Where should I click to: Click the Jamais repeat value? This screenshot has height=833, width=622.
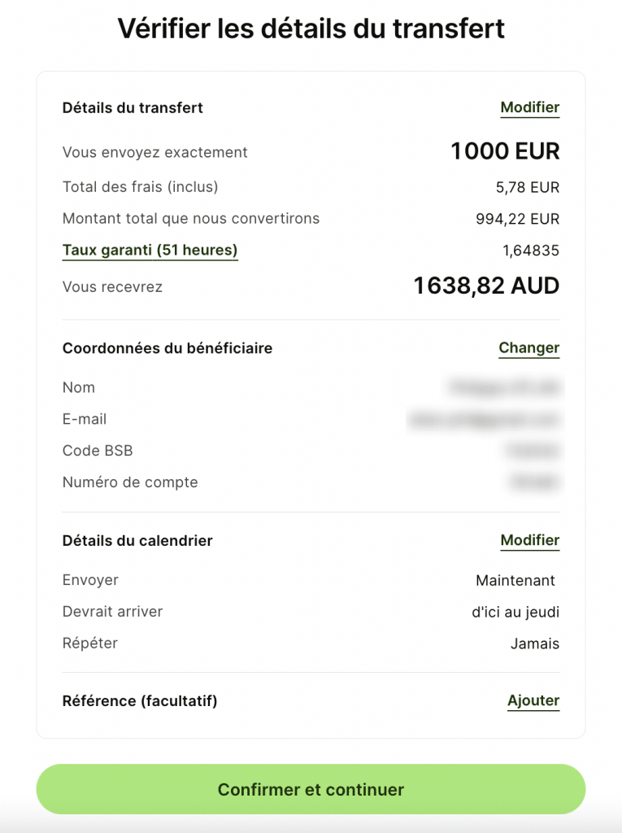tap(535, 644)
